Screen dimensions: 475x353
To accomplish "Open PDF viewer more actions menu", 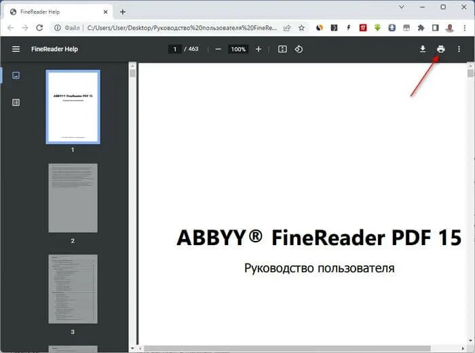I will click(459, 49).
